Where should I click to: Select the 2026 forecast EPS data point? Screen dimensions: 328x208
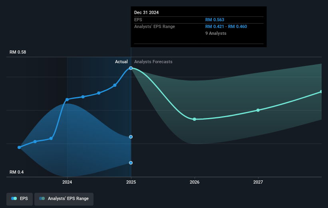point(194,119)
